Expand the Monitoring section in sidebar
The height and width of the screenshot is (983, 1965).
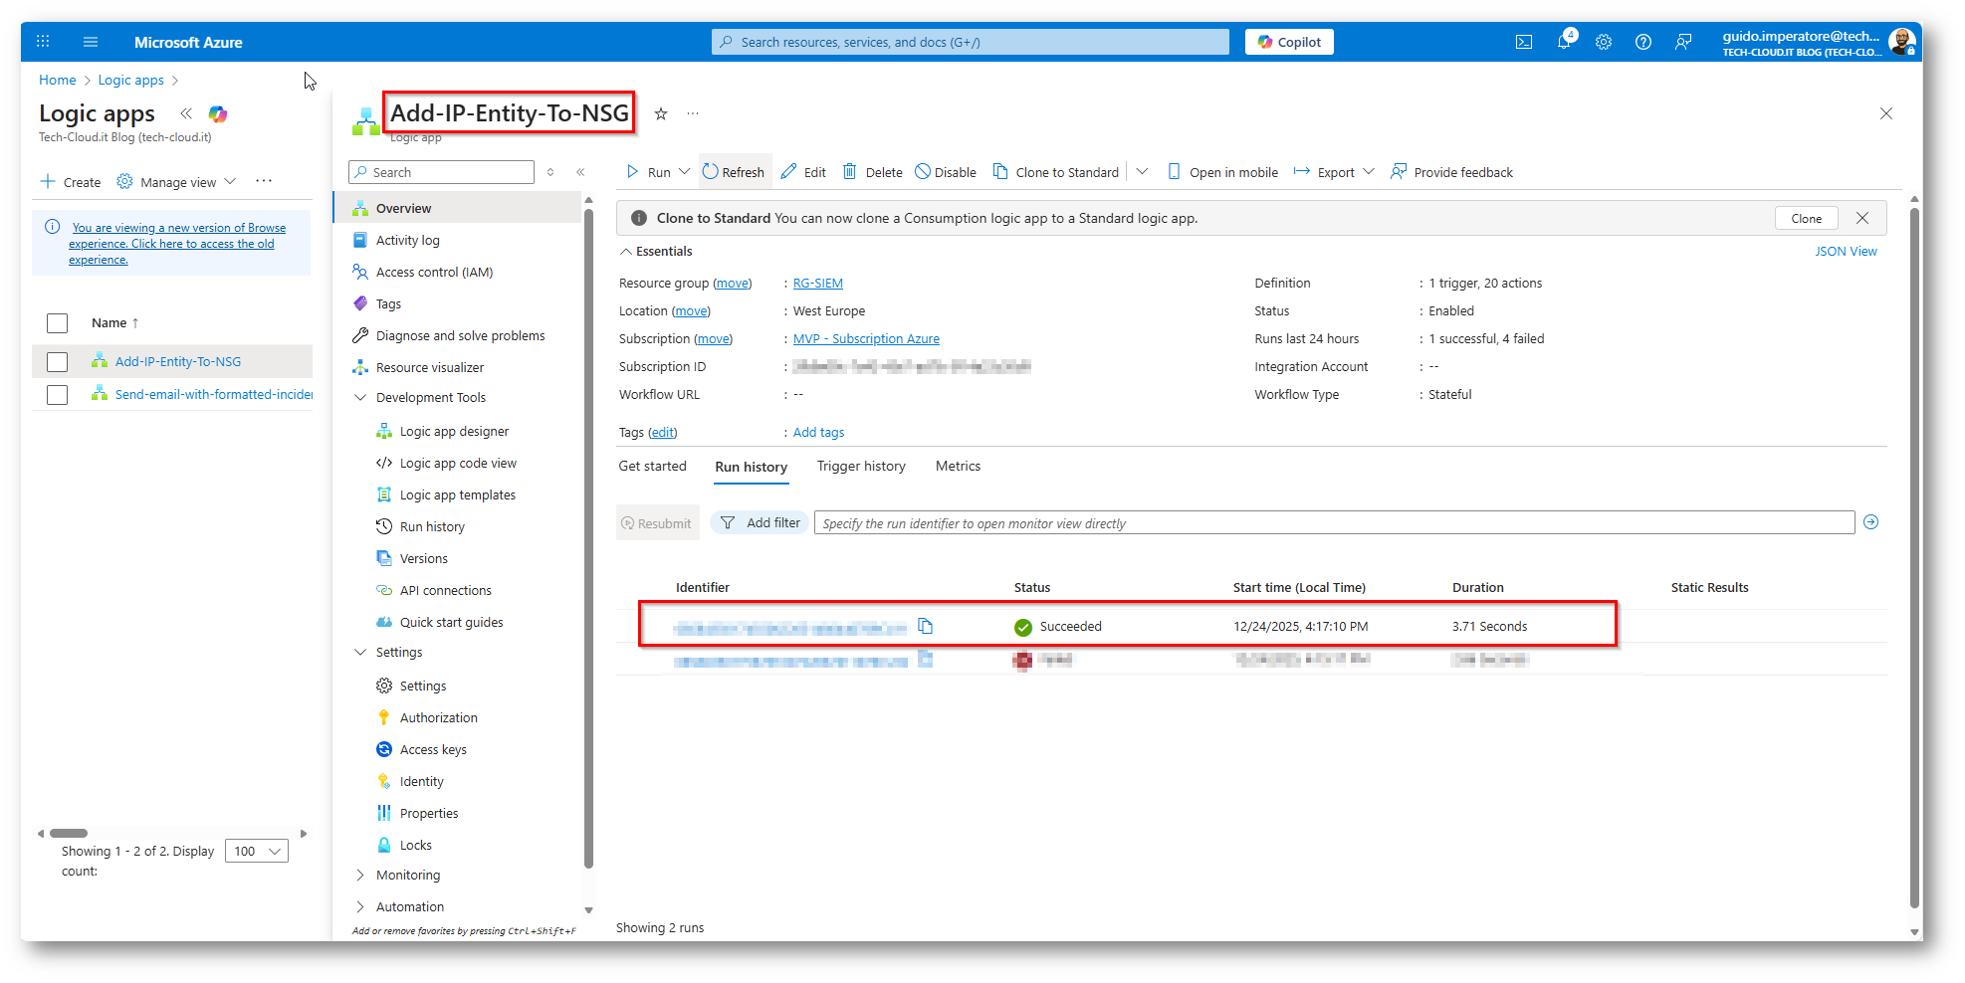pyautogui.click(x=360, y=876)
